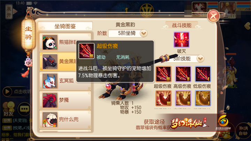Select 兜什么兜 mount entry
The height and width of the screenshot is (141, 251).
click(65, 119)
